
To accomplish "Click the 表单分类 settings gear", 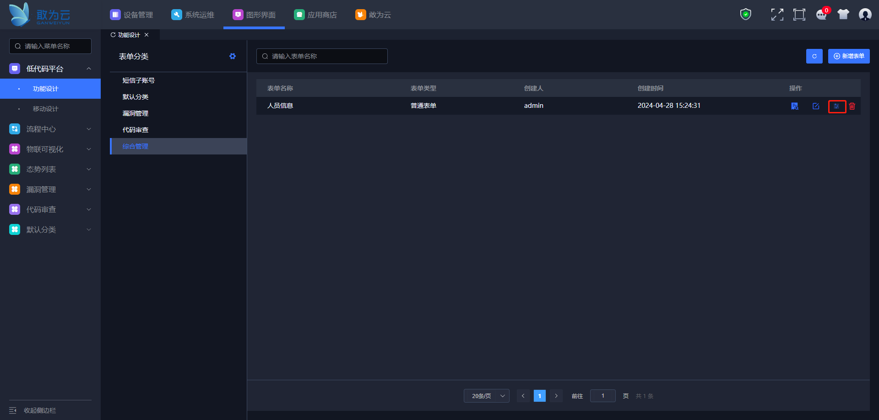I will 233,56.
